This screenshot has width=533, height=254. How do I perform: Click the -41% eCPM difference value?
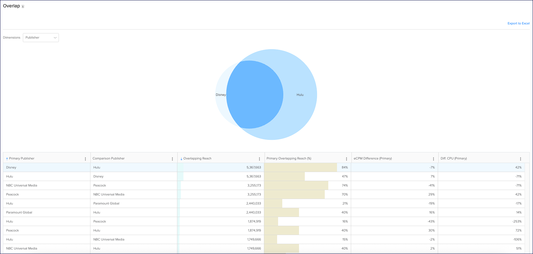click(x=431, y=186)
